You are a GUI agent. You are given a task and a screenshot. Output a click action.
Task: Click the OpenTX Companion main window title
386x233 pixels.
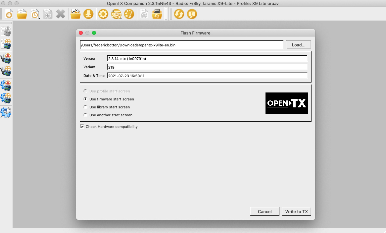[x=193, y=3]
